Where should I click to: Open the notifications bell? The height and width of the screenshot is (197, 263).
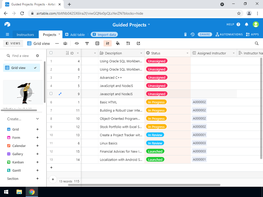pyautogui.click(x=247, y=24)
